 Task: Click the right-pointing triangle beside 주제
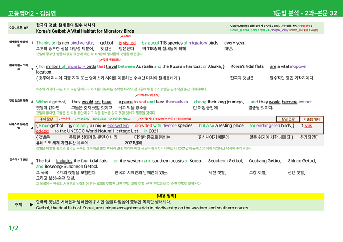32,205
